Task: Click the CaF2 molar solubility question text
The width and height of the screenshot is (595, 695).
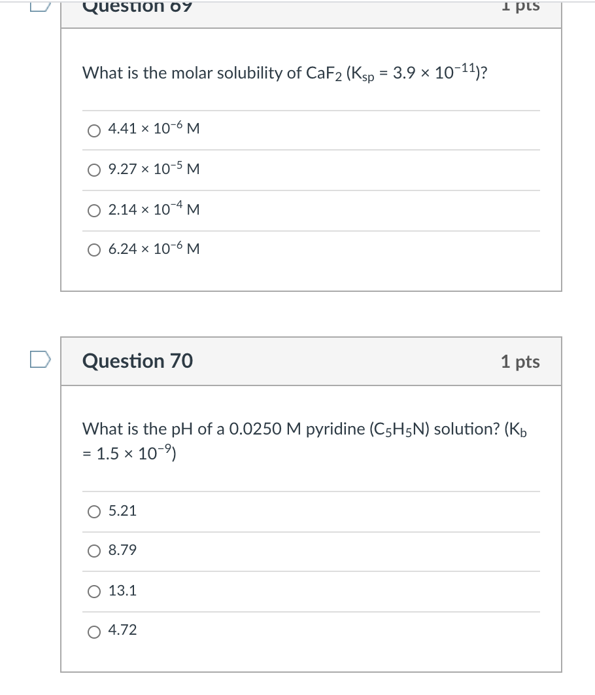Action: pyautogui.click(x=284, y=73)
